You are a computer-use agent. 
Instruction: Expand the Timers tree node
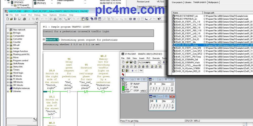point(8,70)
